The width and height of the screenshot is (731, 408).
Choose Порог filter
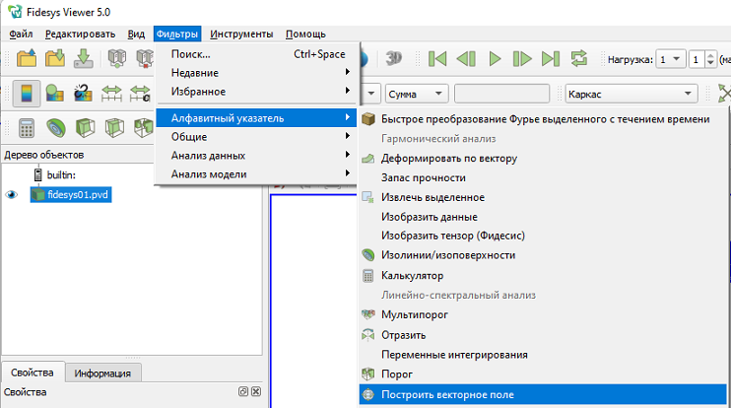[x=543, y=374]
